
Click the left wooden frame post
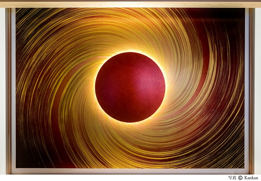(8, 90)
